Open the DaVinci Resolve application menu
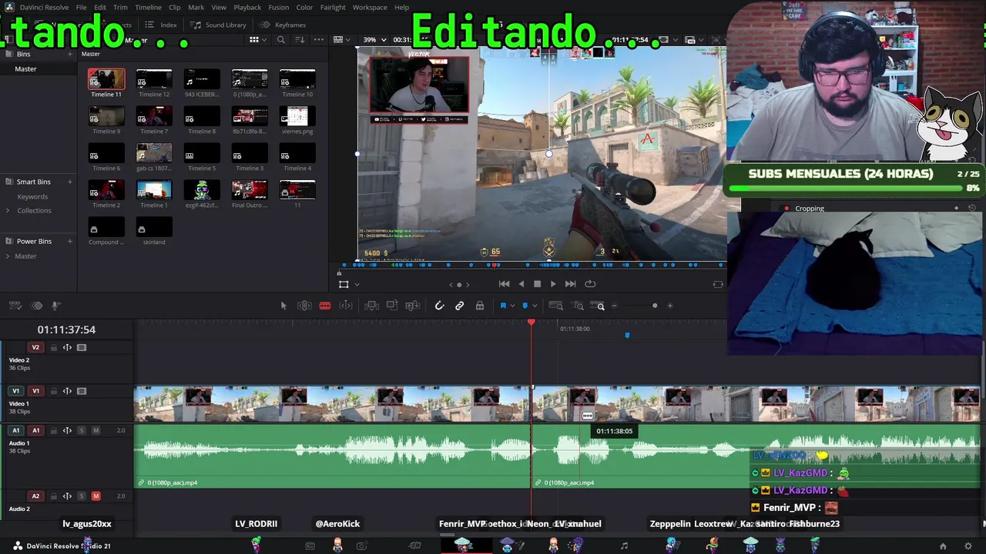The image size is (986, 554). point(44,7)
